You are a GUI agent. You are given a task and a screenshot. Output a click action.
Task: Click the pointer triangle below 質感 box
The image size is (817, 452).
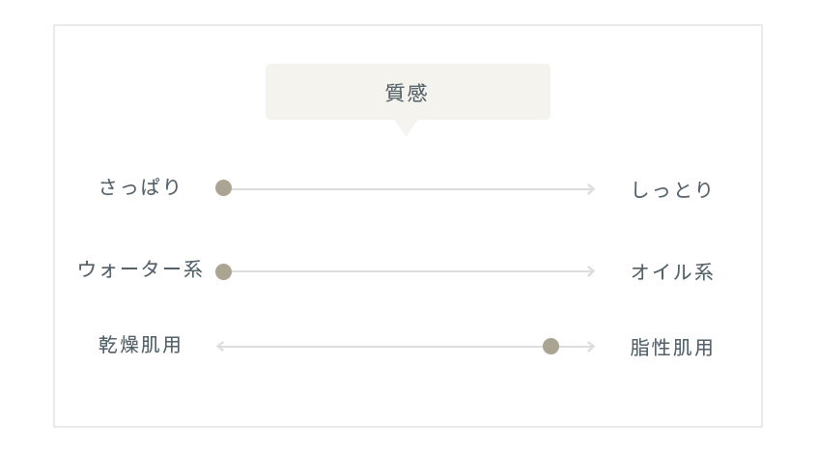[406, 127]
